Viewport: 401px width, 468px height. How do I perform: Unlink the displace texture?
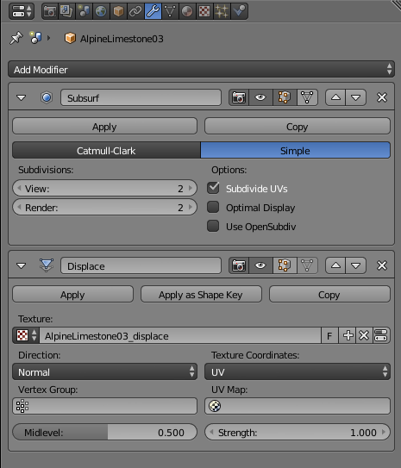(364, 335)
